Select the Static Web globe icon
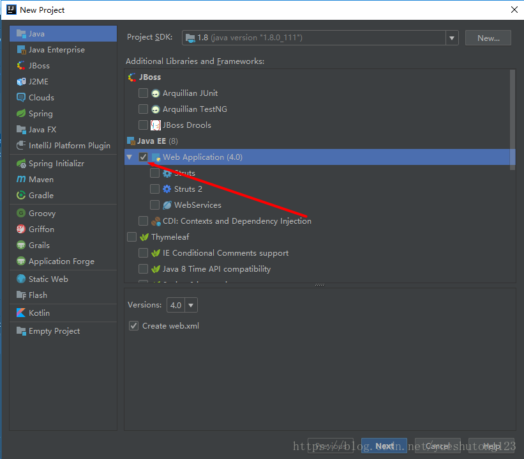The width and height of the screenshot is (524, 459). pyautogui.click(x=21, y=279)
